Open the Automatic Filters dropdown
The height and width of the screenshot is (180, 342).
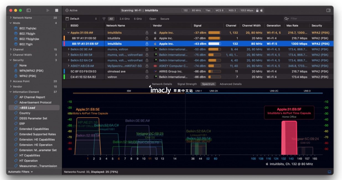tap(20, 172)
